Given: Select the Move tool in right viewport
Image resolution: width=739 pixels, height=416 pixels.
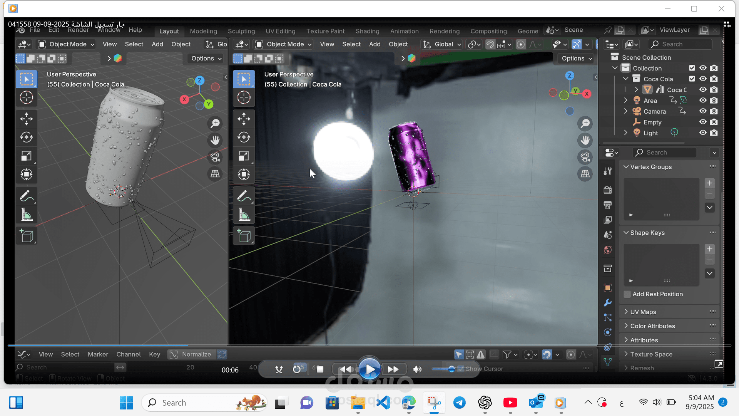Looking at the screenshot, I should (244, 119).
